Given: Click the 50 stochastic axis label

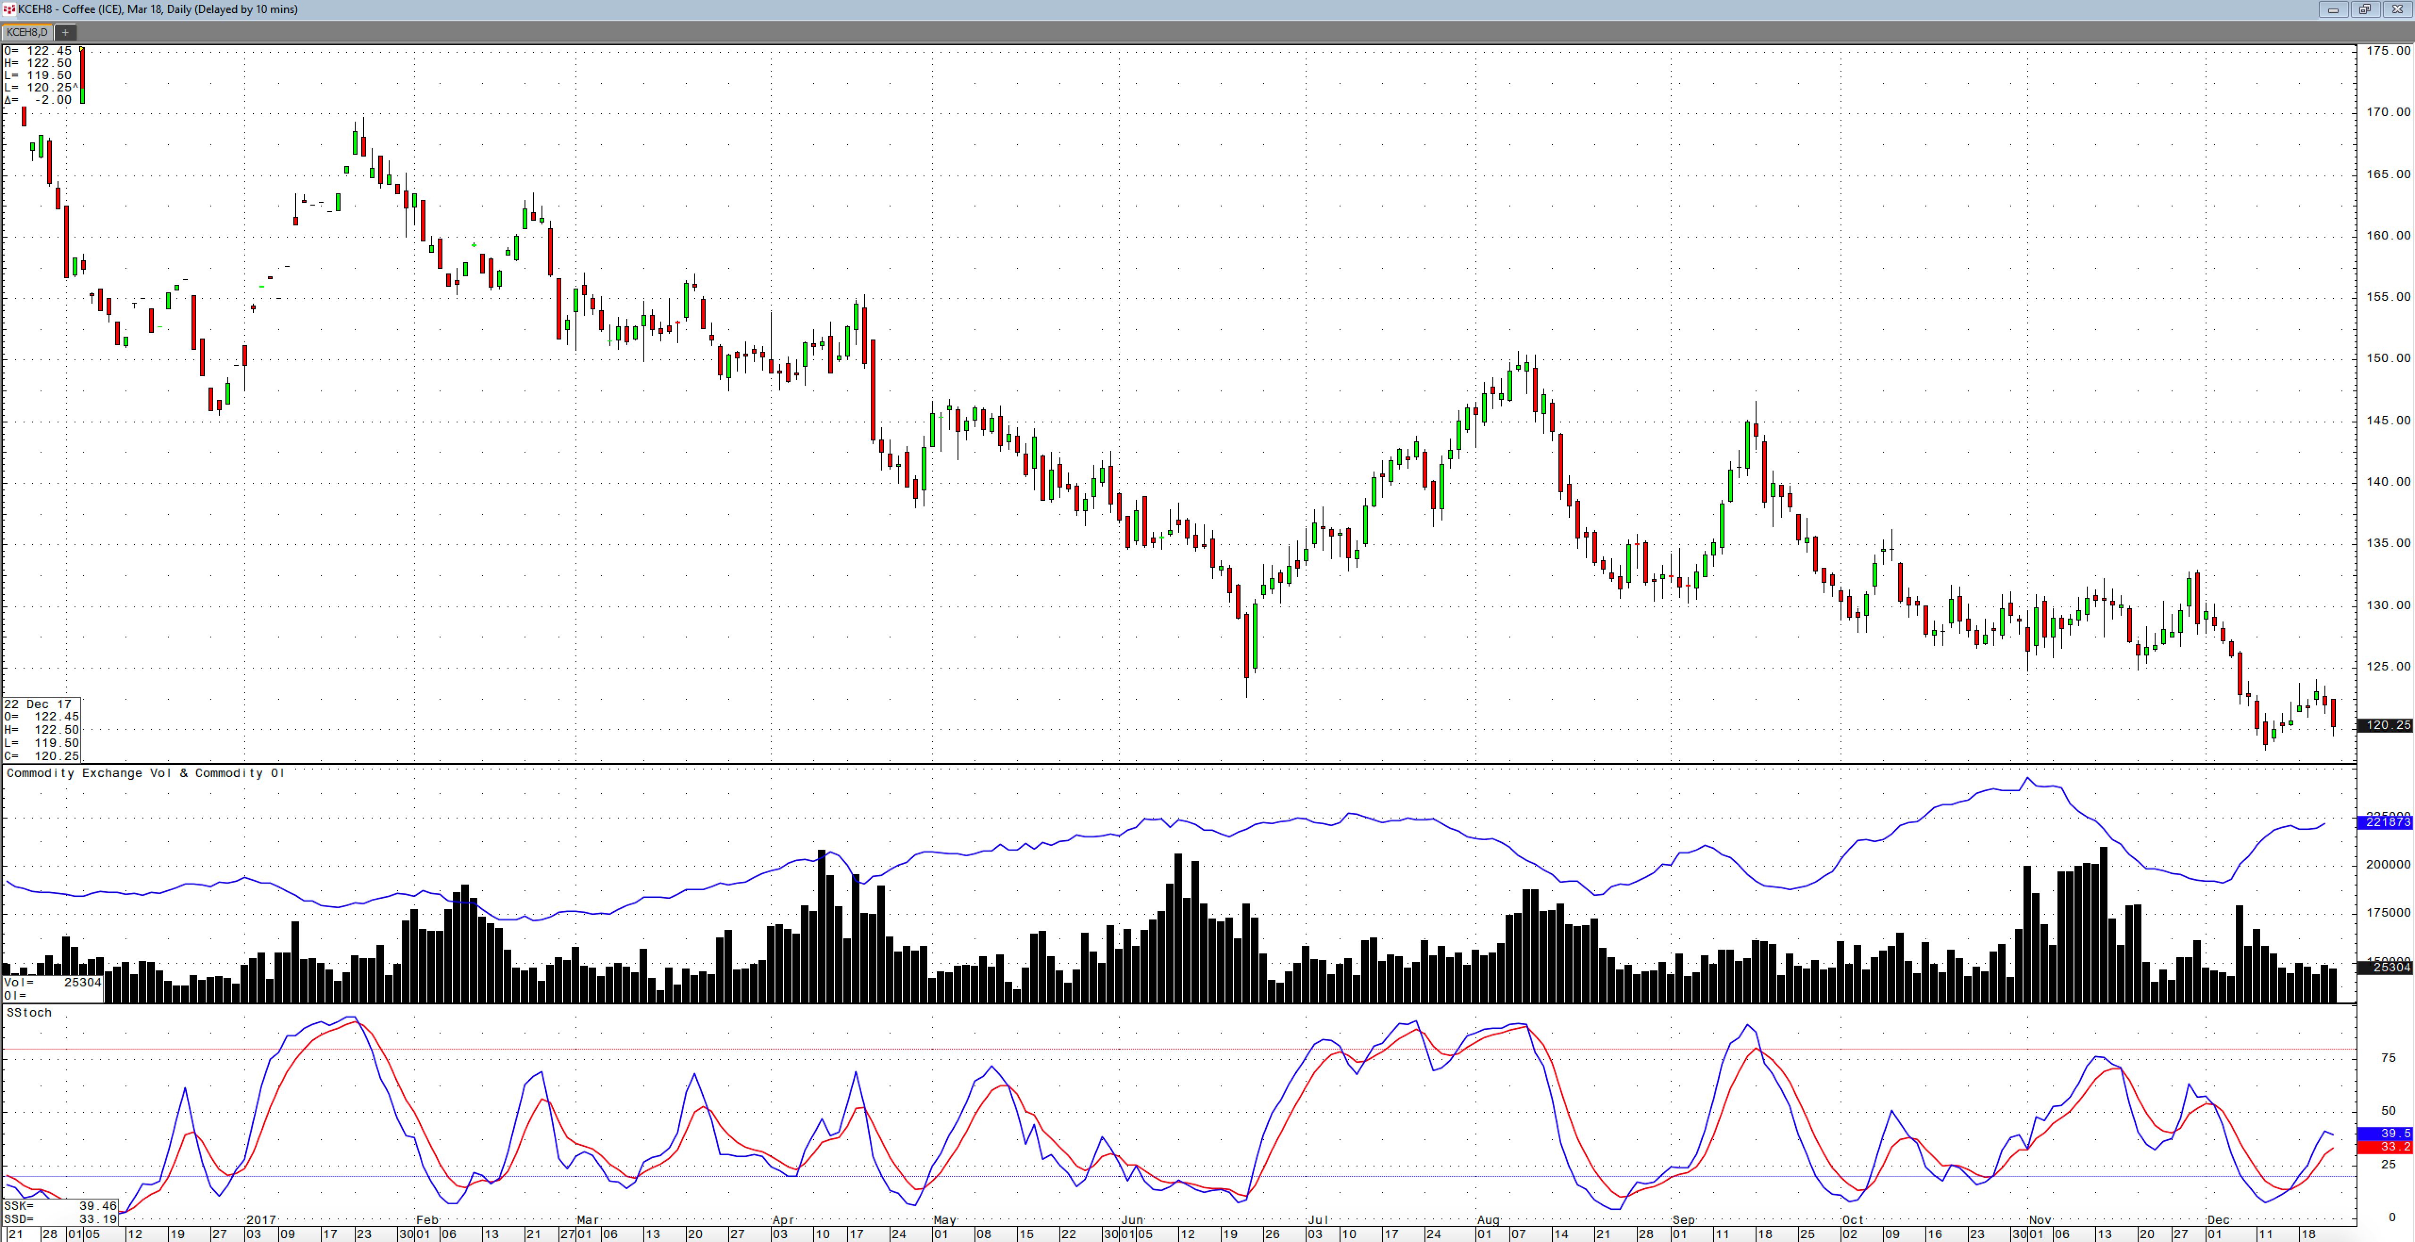Looking at the screenshot, I should pos(2388,1111).
